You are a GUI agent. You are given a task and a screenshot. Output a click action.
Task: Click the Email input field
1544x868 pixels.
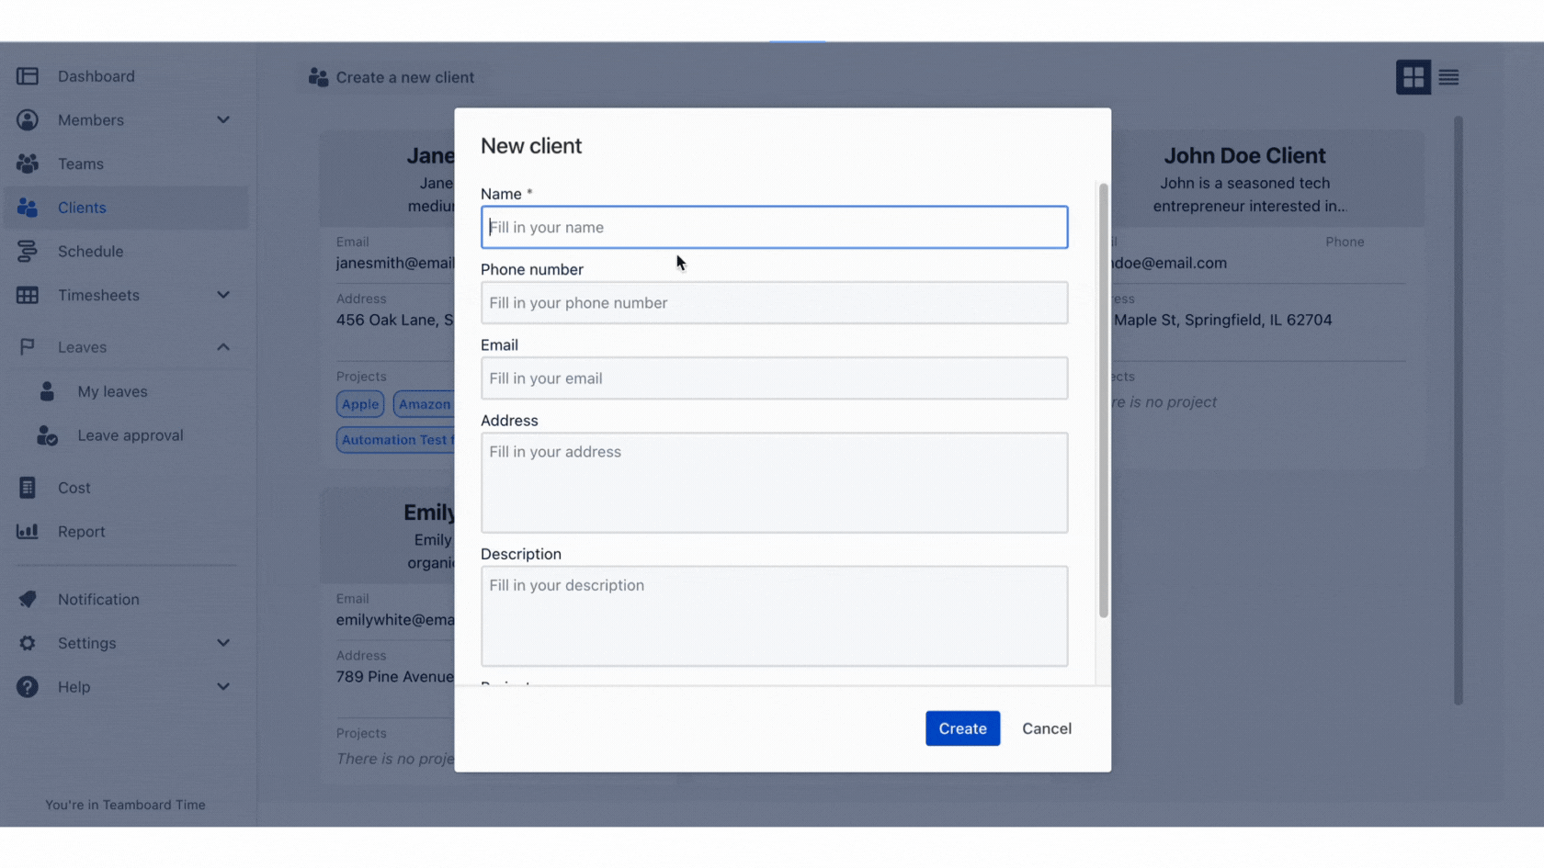[x=774, y=378]
